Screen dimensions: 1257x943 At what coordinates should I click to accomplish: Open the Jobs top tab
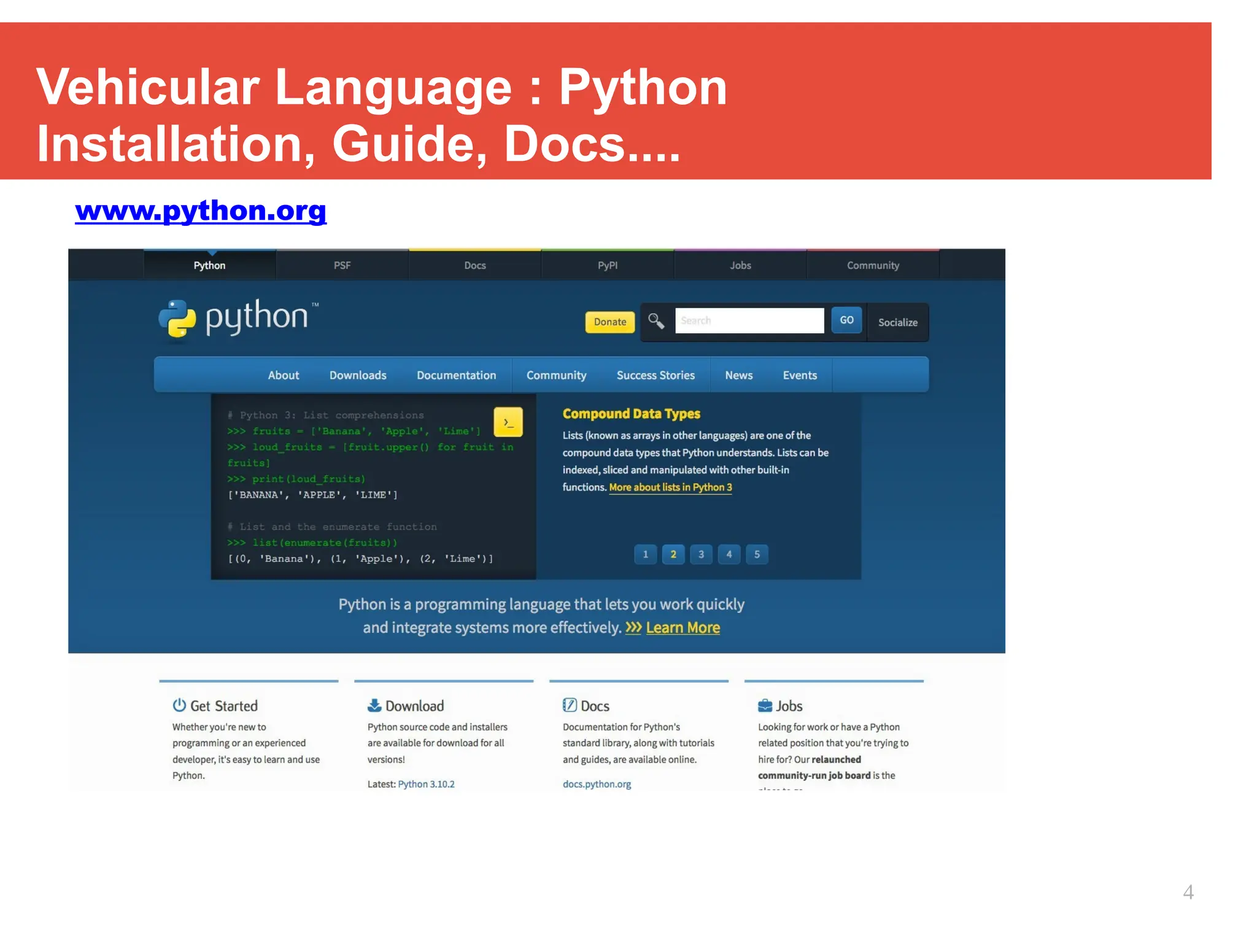(740, 265)
